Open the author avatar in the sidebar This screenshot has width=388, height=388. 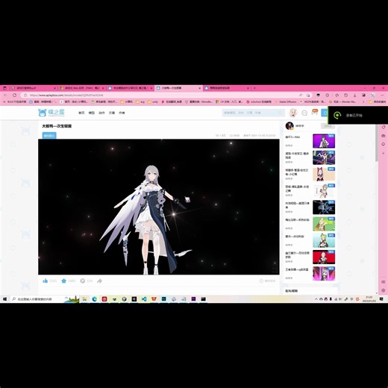pos(290,126)
